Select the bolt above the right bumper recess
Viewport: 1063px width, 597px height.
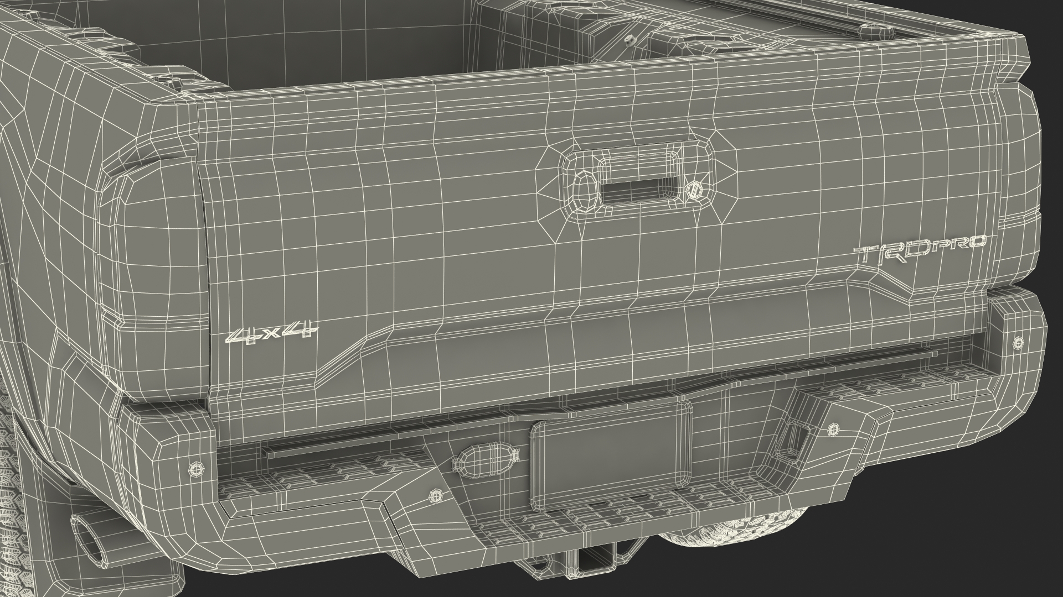tap(833, 429)
